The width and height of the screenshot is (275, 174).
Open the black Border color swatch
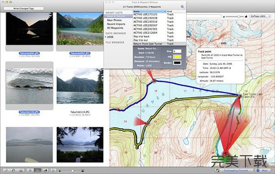coord(177,63)
